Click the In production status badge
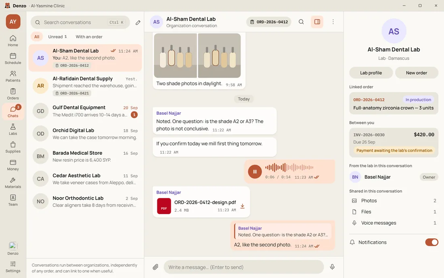 [418, 100]
